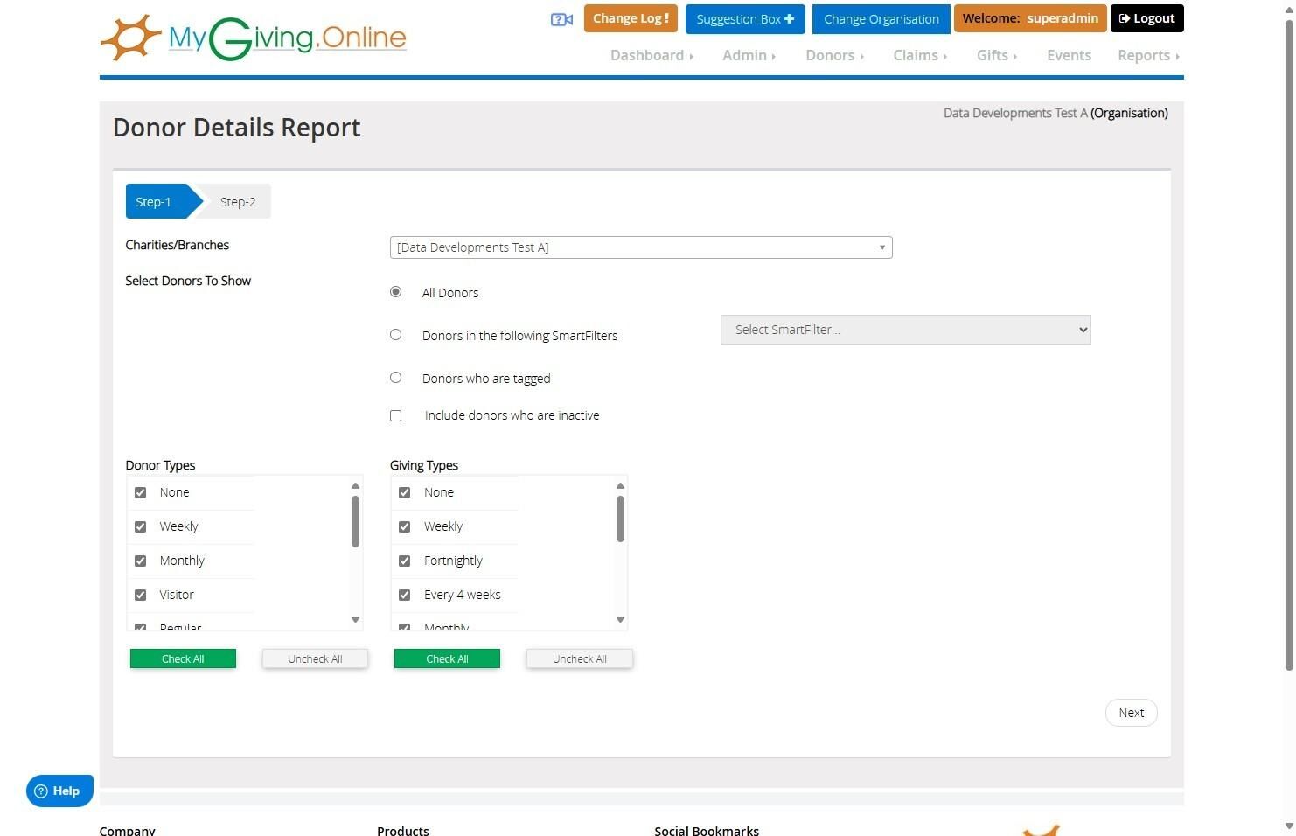Open the video help camera icon
Viewport: 1296px width, 836px height.
tap(561, 19)
